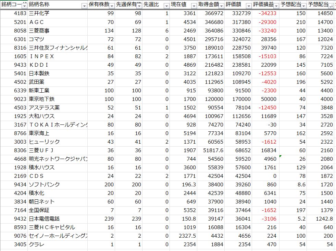The width and height of the screenshot is (336, 251).
Task: Select the 三井住友フィナンシャル name cell
Action: tap(58, 48)
